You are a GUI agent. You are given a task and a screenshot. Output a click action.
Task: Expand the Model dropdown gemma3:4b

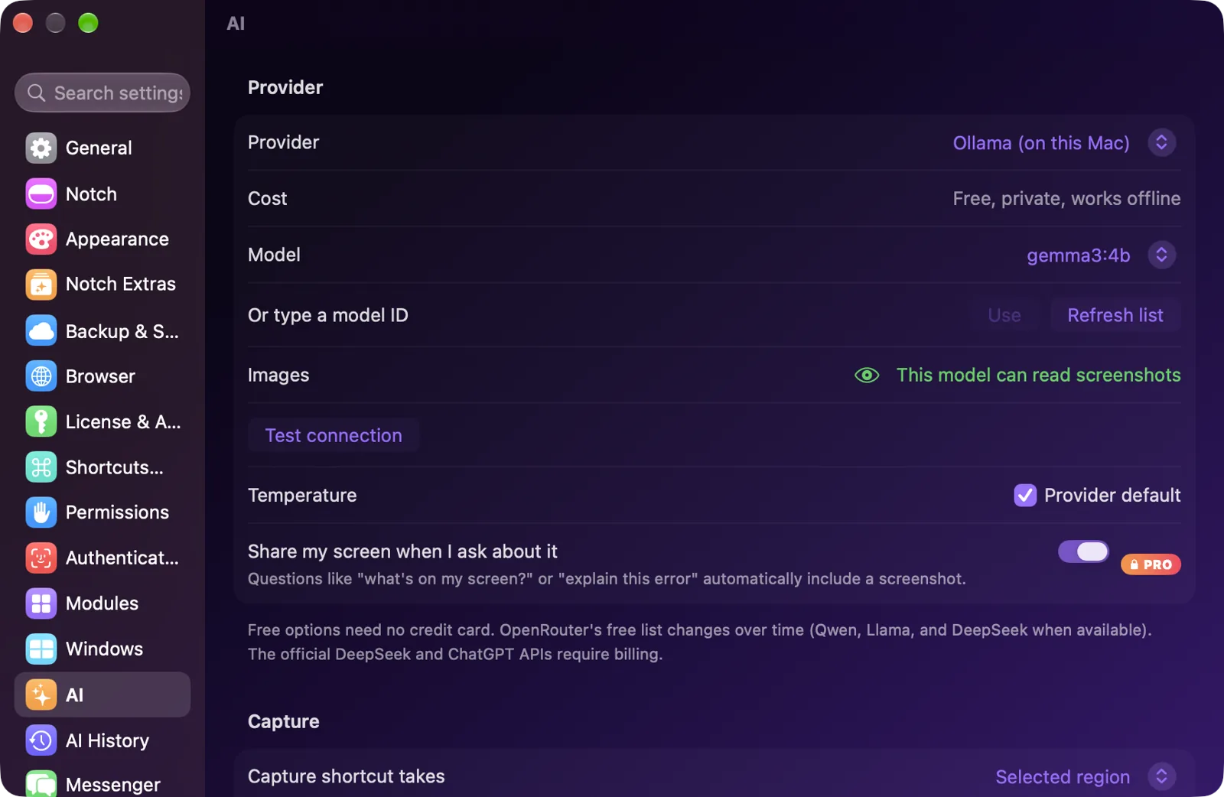click(1101, 255)
